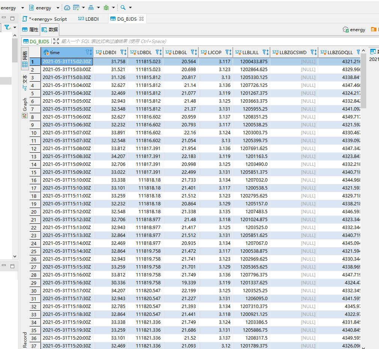This screenshot has height=349, width=379.
Task: Select row number 20 header
Action: 35,212
